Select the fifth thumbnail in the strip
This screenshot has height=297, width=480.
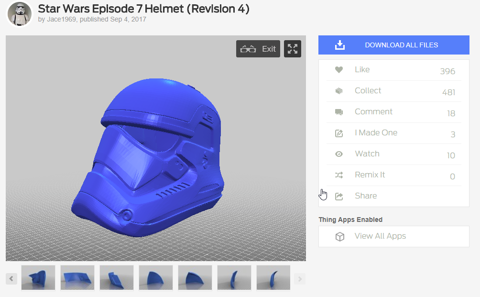(195, 278)
